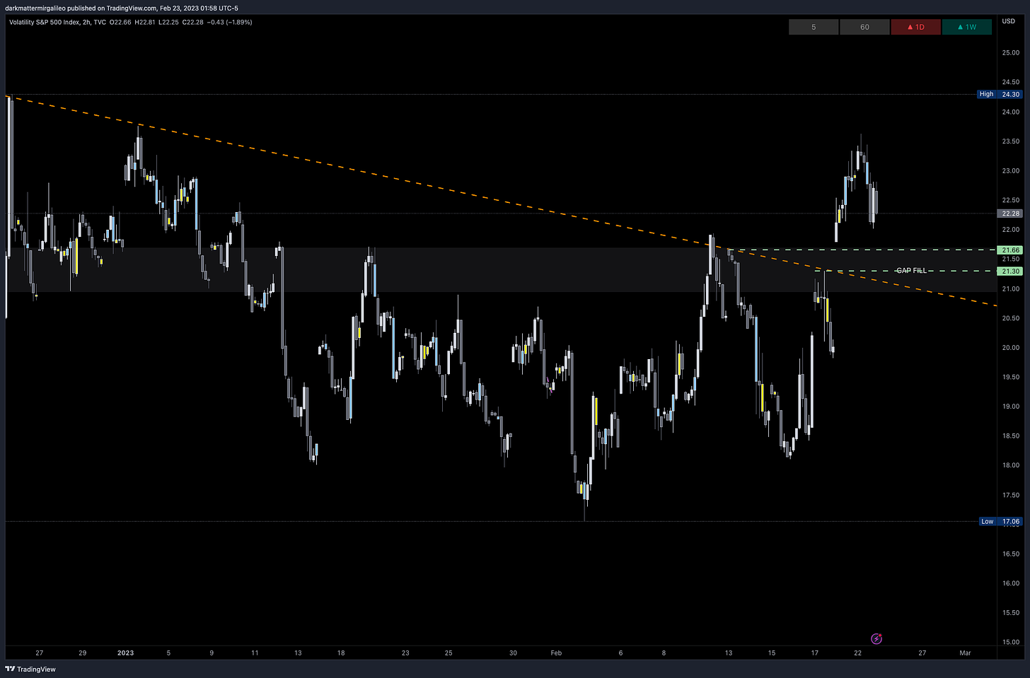Click the Mar label on the time axis

click(965, 653)
